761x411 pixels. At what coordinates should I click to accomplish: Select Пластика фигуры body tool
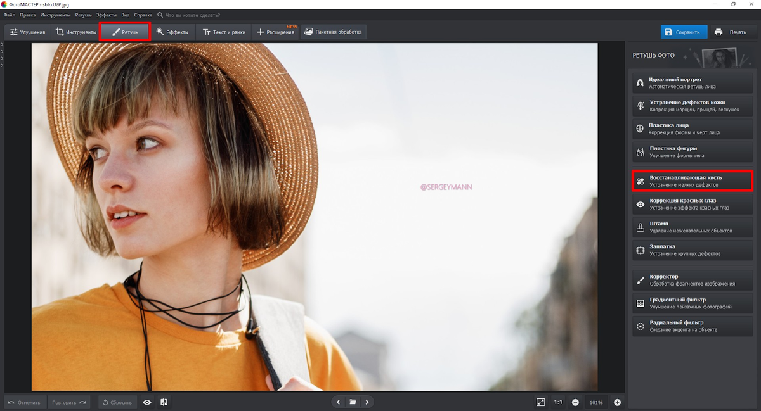[692, 151]
